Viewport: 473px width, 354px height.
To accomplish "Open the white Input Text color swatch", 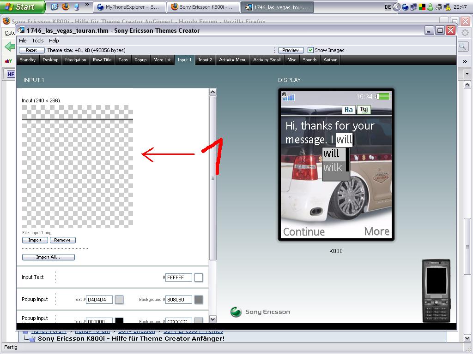I will coord(199,277).
